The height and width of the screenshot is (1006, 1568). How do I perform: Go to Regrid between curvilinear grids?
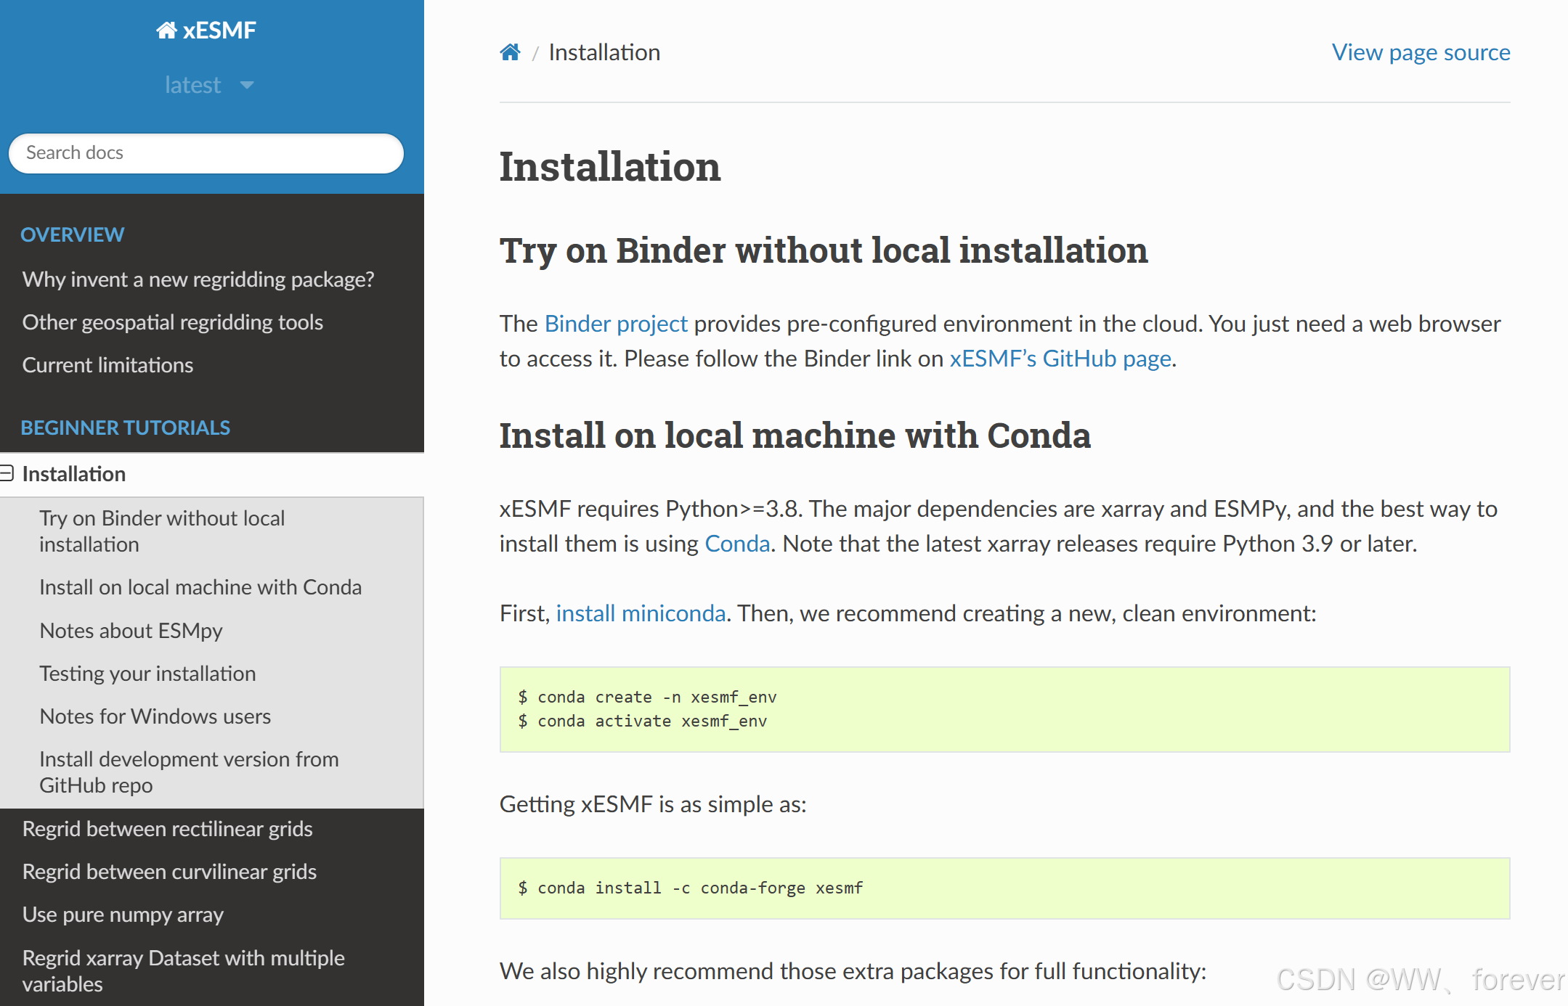click(x=169, y=872)
